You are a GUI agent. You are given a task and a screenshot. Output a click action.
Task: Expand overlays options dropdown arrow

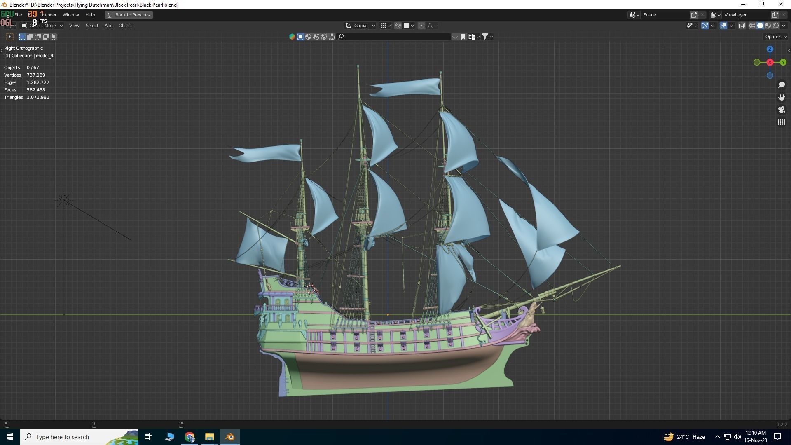tap(731, 26)
